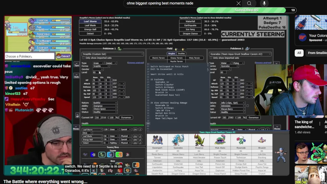Image resolution: width=327 pixels, height=184 pixels.
Task: Show Gyarados's Ice Fang detailed results
Action: (x=190, y=29)
